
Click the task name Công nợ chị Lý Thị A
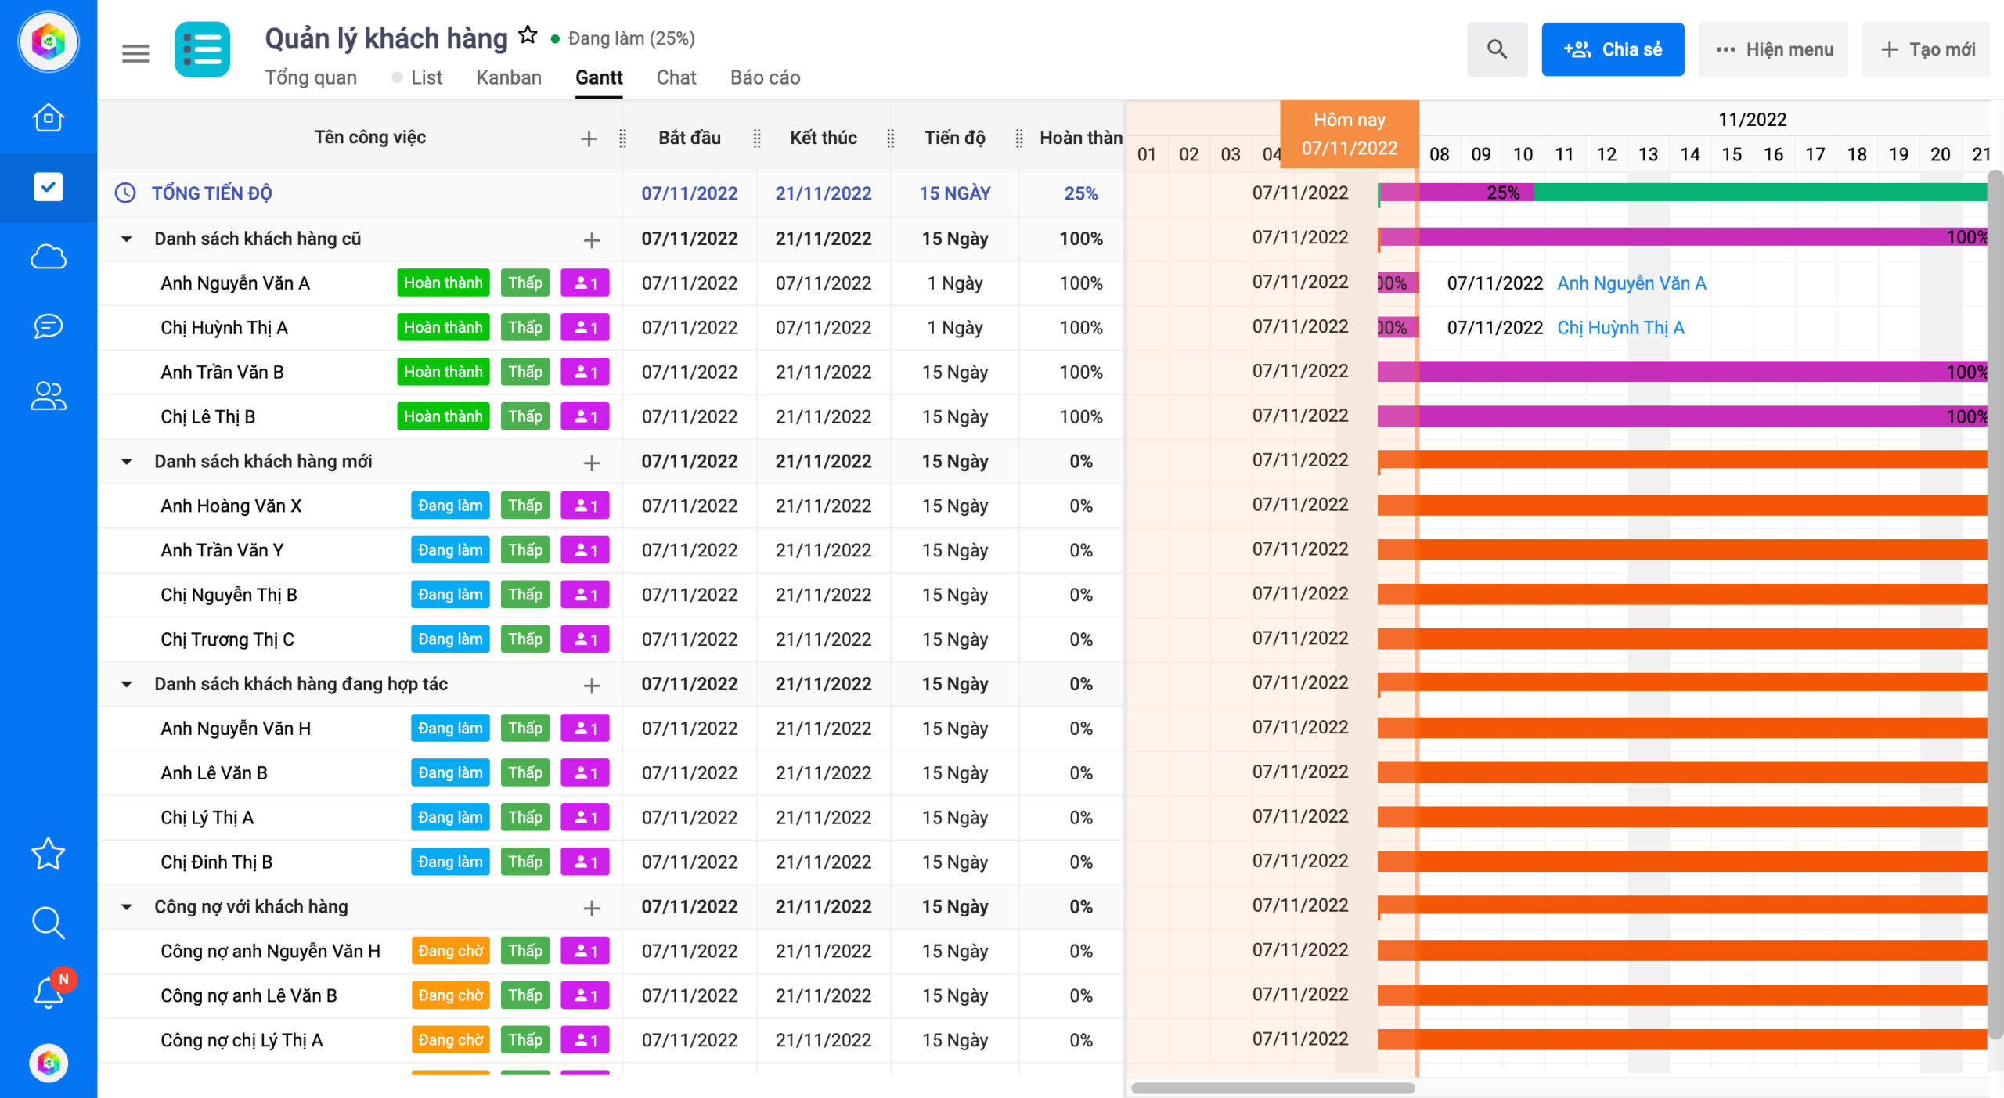click(x=241, y=1040)
